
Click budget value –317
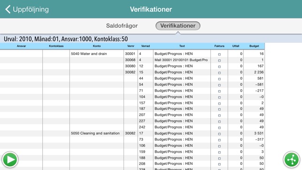tap(259, 139)
